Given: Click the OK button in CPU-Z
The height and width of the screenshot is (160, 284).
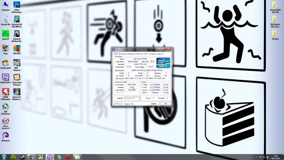Looking at the screenshot, I should [166, 104].
